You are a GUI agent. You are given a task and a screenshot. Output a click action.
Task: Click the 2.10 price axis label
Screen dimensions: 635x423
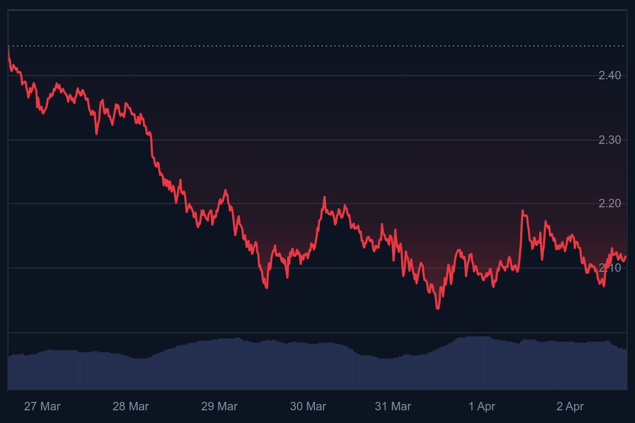pyautogui.click(x=610, y=268)
